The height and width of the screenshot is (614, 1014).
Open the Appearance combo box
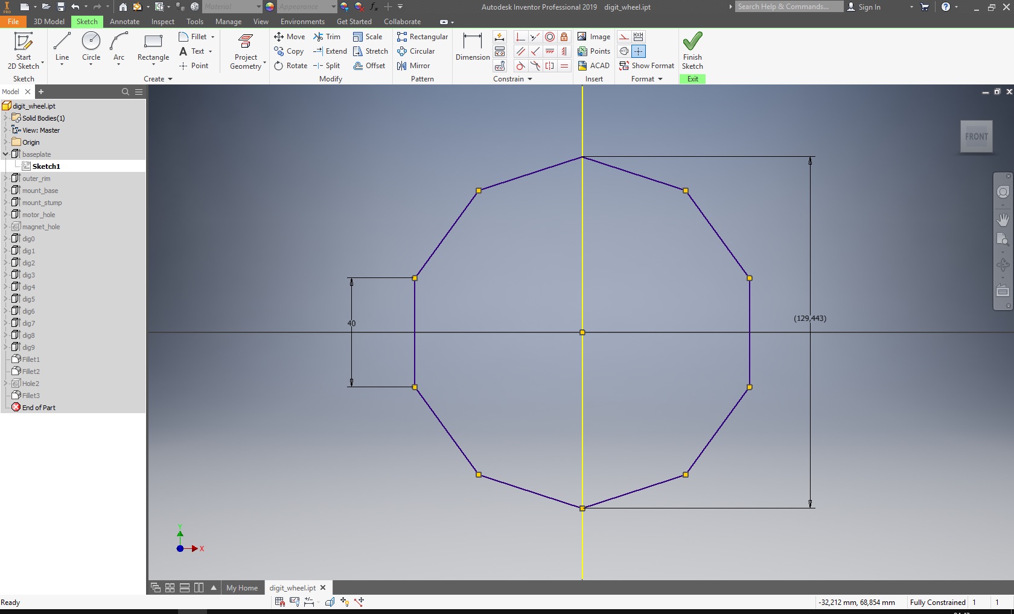(x=307, y=7)
